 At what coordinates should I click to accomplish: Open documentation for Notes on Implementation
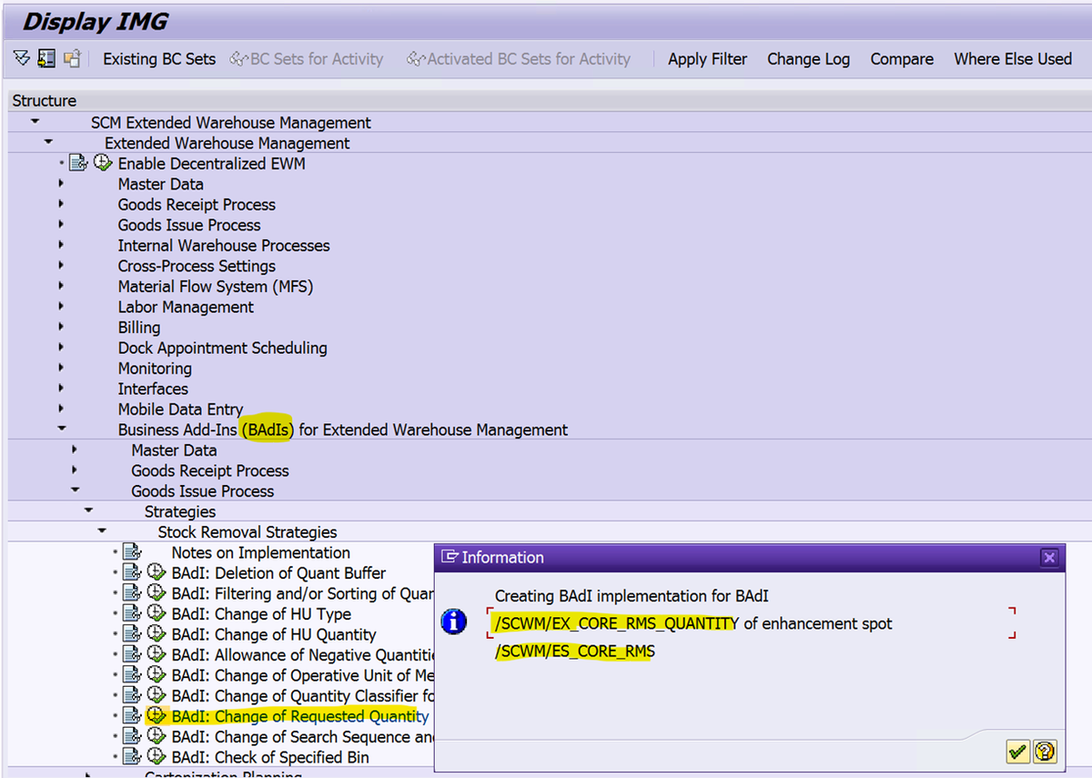(131, 552)
